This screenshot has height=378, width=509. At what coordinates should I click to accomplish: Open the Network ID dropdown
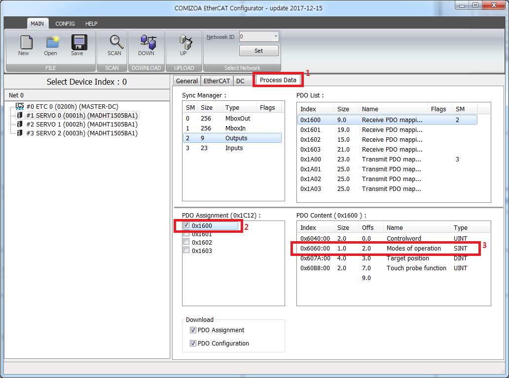click(x=275, y=37)
